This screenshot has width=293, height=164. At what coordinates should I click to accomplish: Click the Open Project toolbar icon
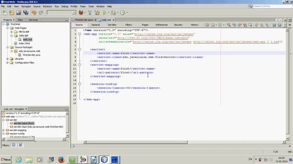(18, 13)
